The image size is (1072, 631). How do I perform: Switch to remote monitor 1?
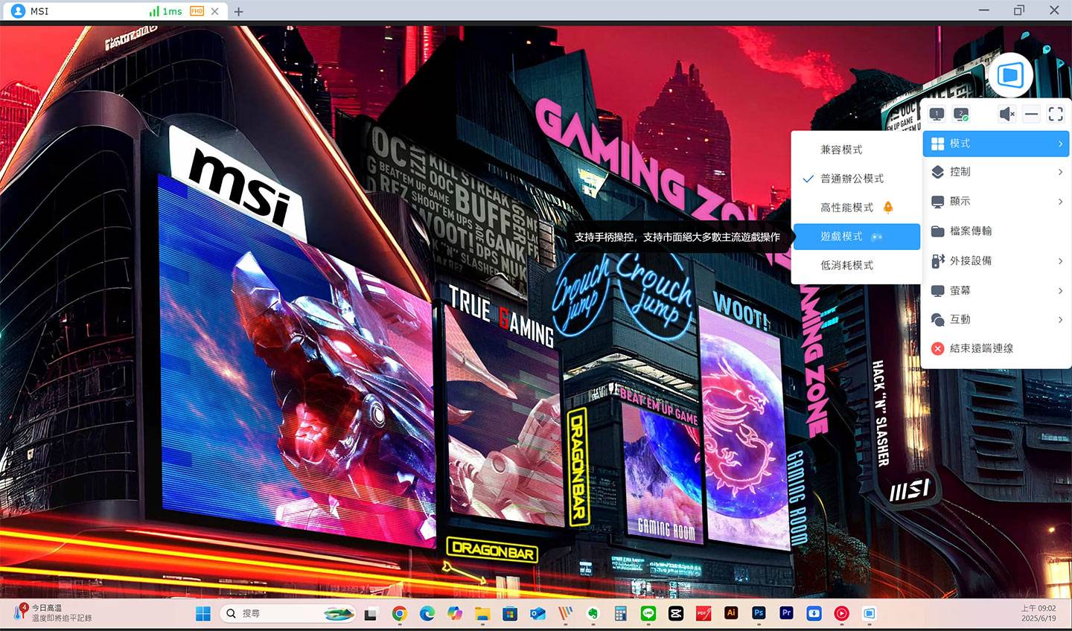coord(937,114)
